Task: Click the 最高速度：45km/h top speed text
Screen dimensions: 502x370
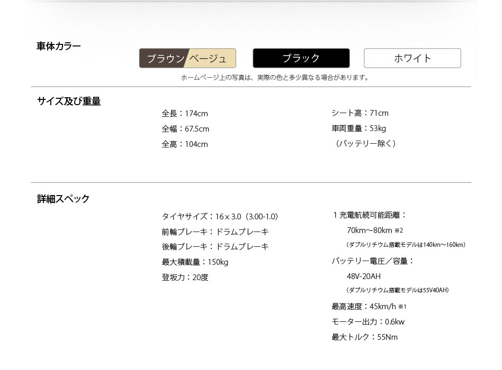Action: click(369, 307)
